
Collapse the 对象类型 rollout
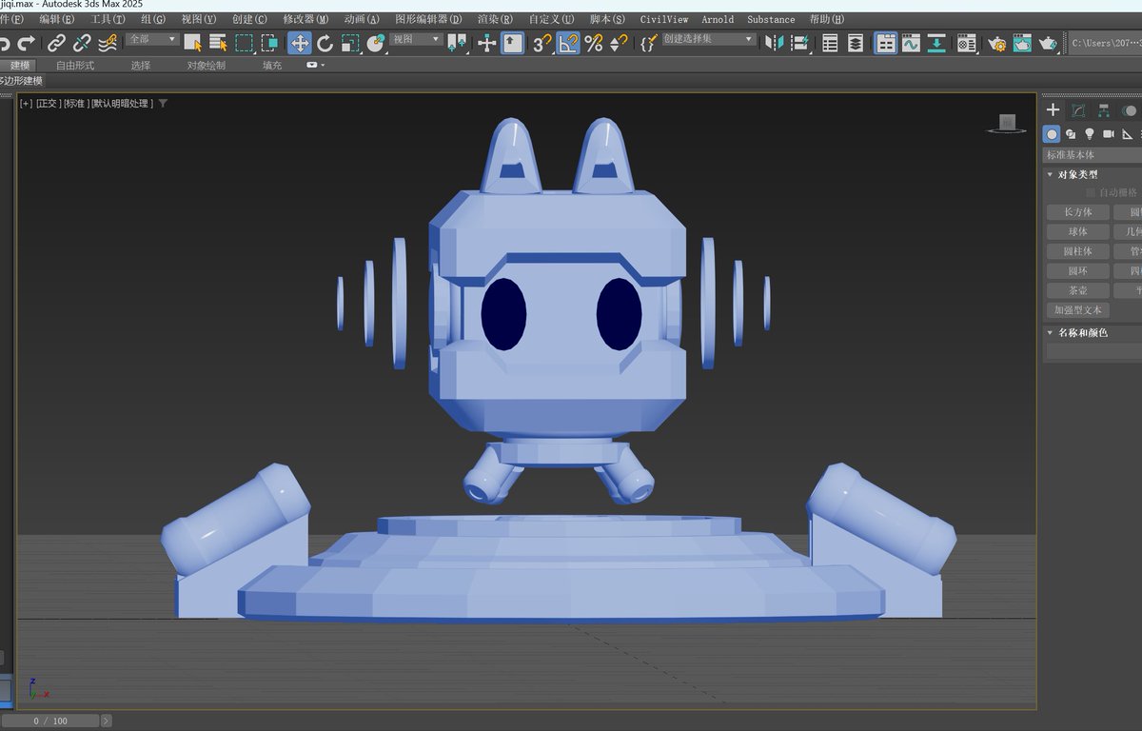(1051, 174)
